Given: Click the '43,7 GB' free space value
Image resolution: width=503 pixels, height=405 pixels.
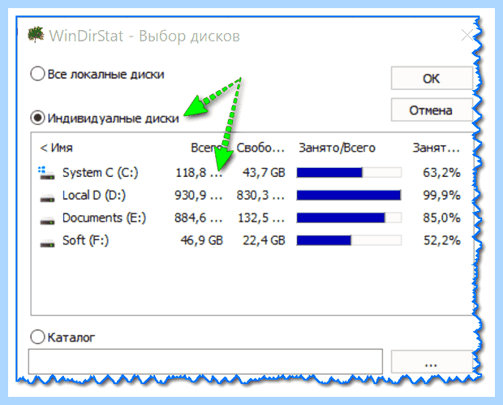Looking at the screenshot, I should (264, 173).
